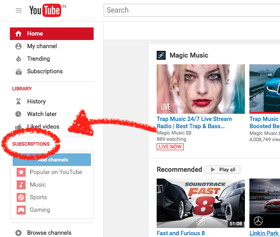
Task: Click the Sports basketball channel icon
Action: coord(21,197)
